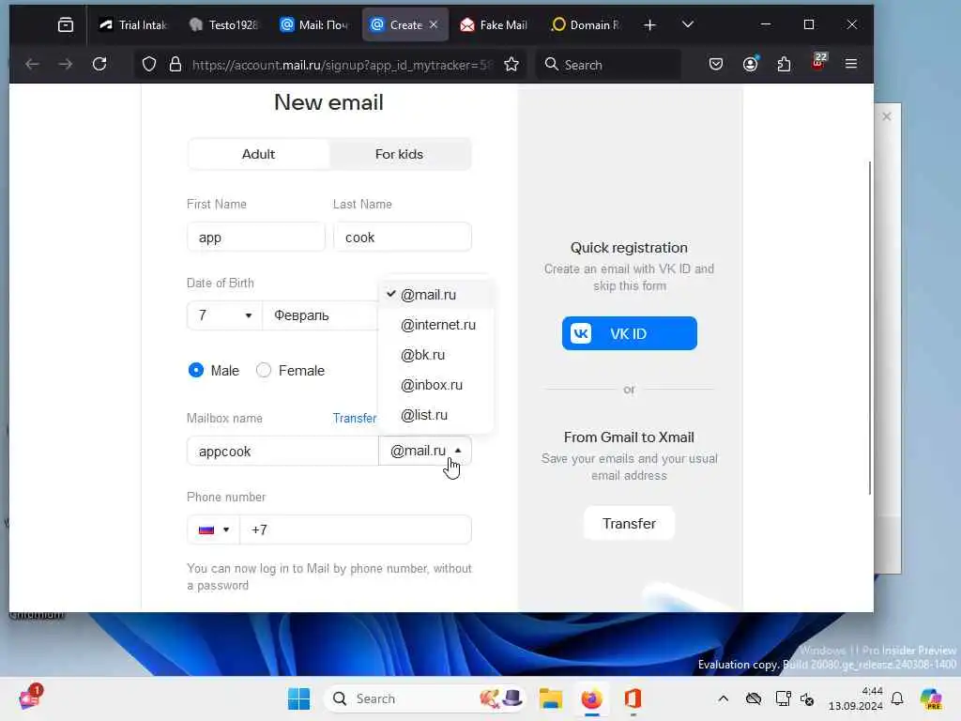Switch to Testo1928 tab
The height and width of the screenshot is (721, 961).
pyautogui.click(x=223, y=25)
